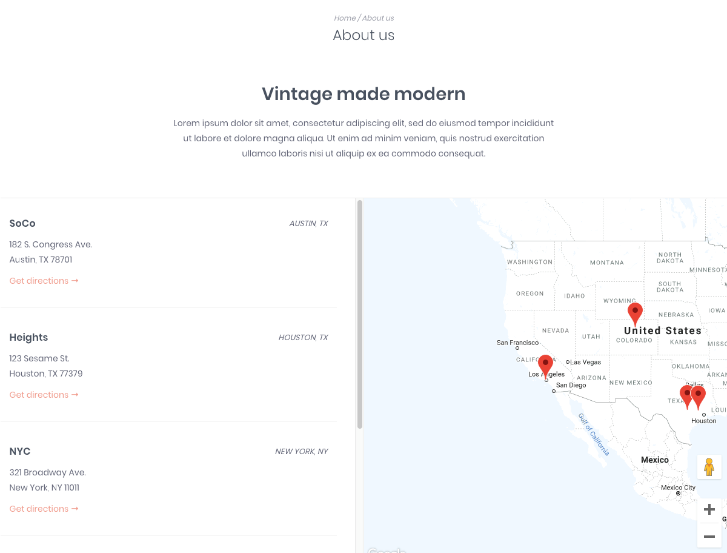Select the SoCo store name

22,224
